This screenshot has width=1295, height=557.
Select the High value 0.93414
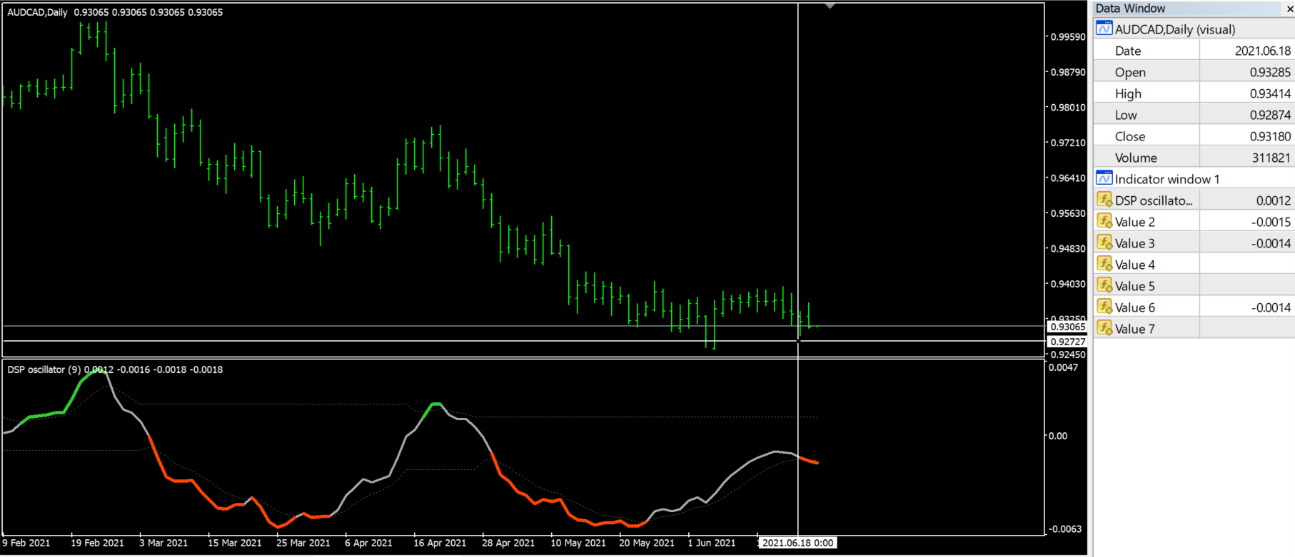pos(1269,93)
